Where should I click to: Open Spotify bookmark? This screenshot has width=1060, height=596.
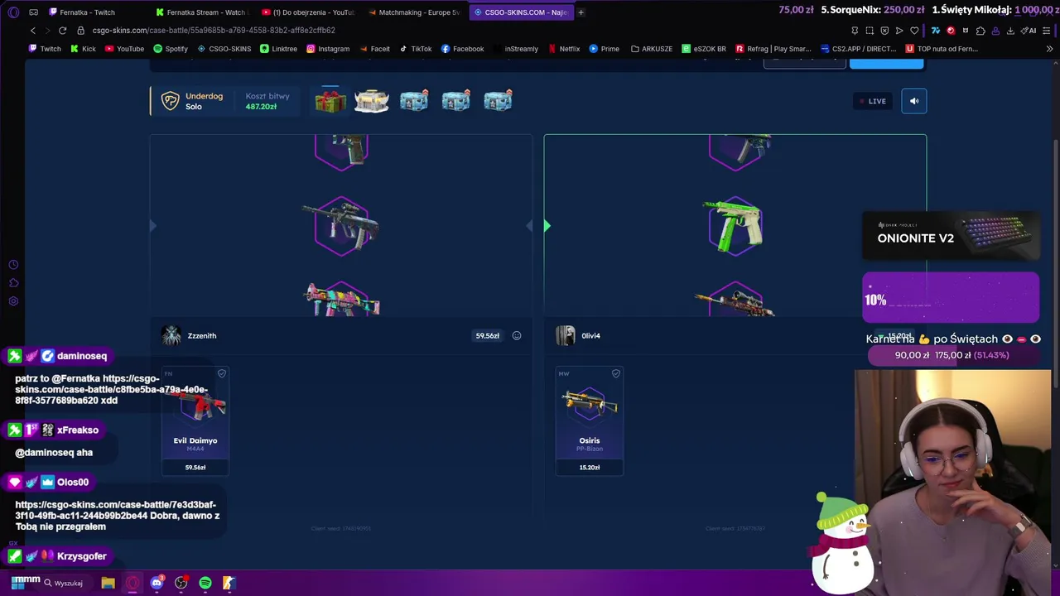tap(171, 49)
